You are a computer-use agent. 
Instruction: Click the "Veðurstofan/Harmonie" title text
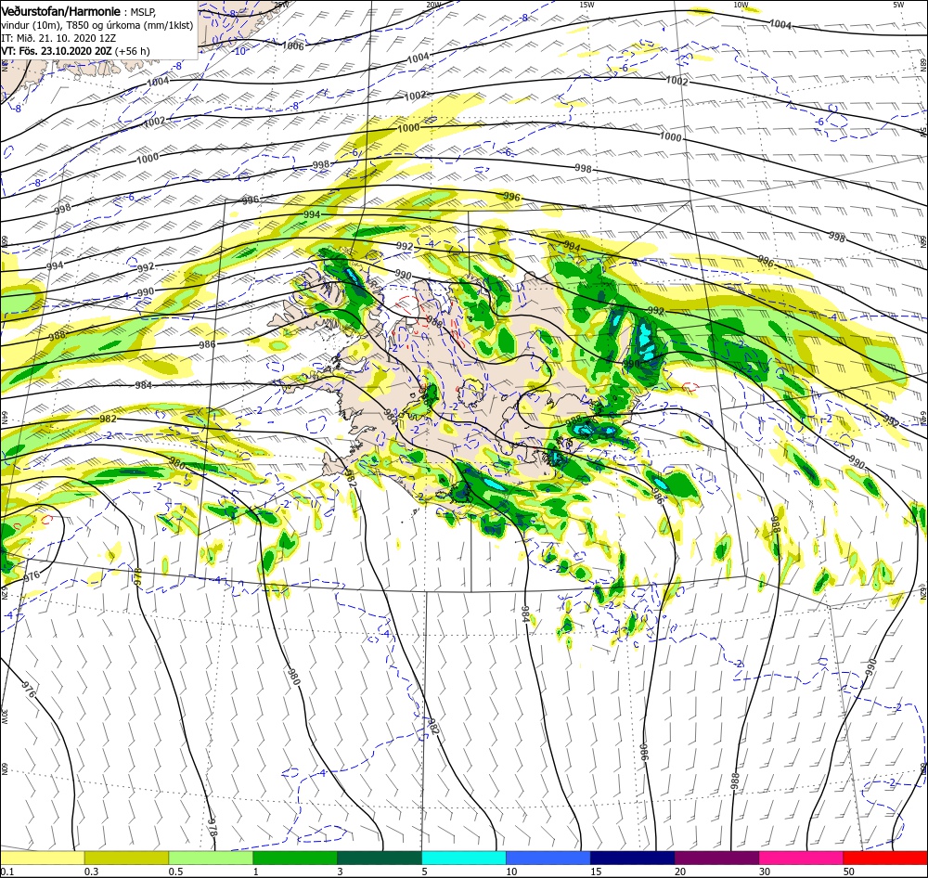pos(61,11)
